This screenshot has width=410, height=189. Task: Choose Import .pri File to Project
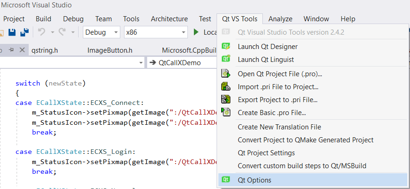(x=313, y=87)
